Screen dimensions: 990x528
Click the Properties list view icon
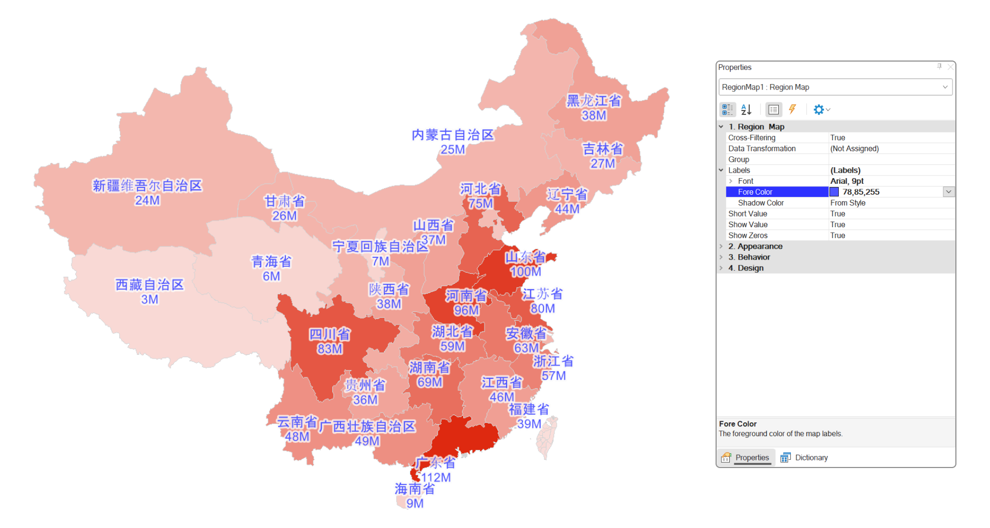[773, 109]
